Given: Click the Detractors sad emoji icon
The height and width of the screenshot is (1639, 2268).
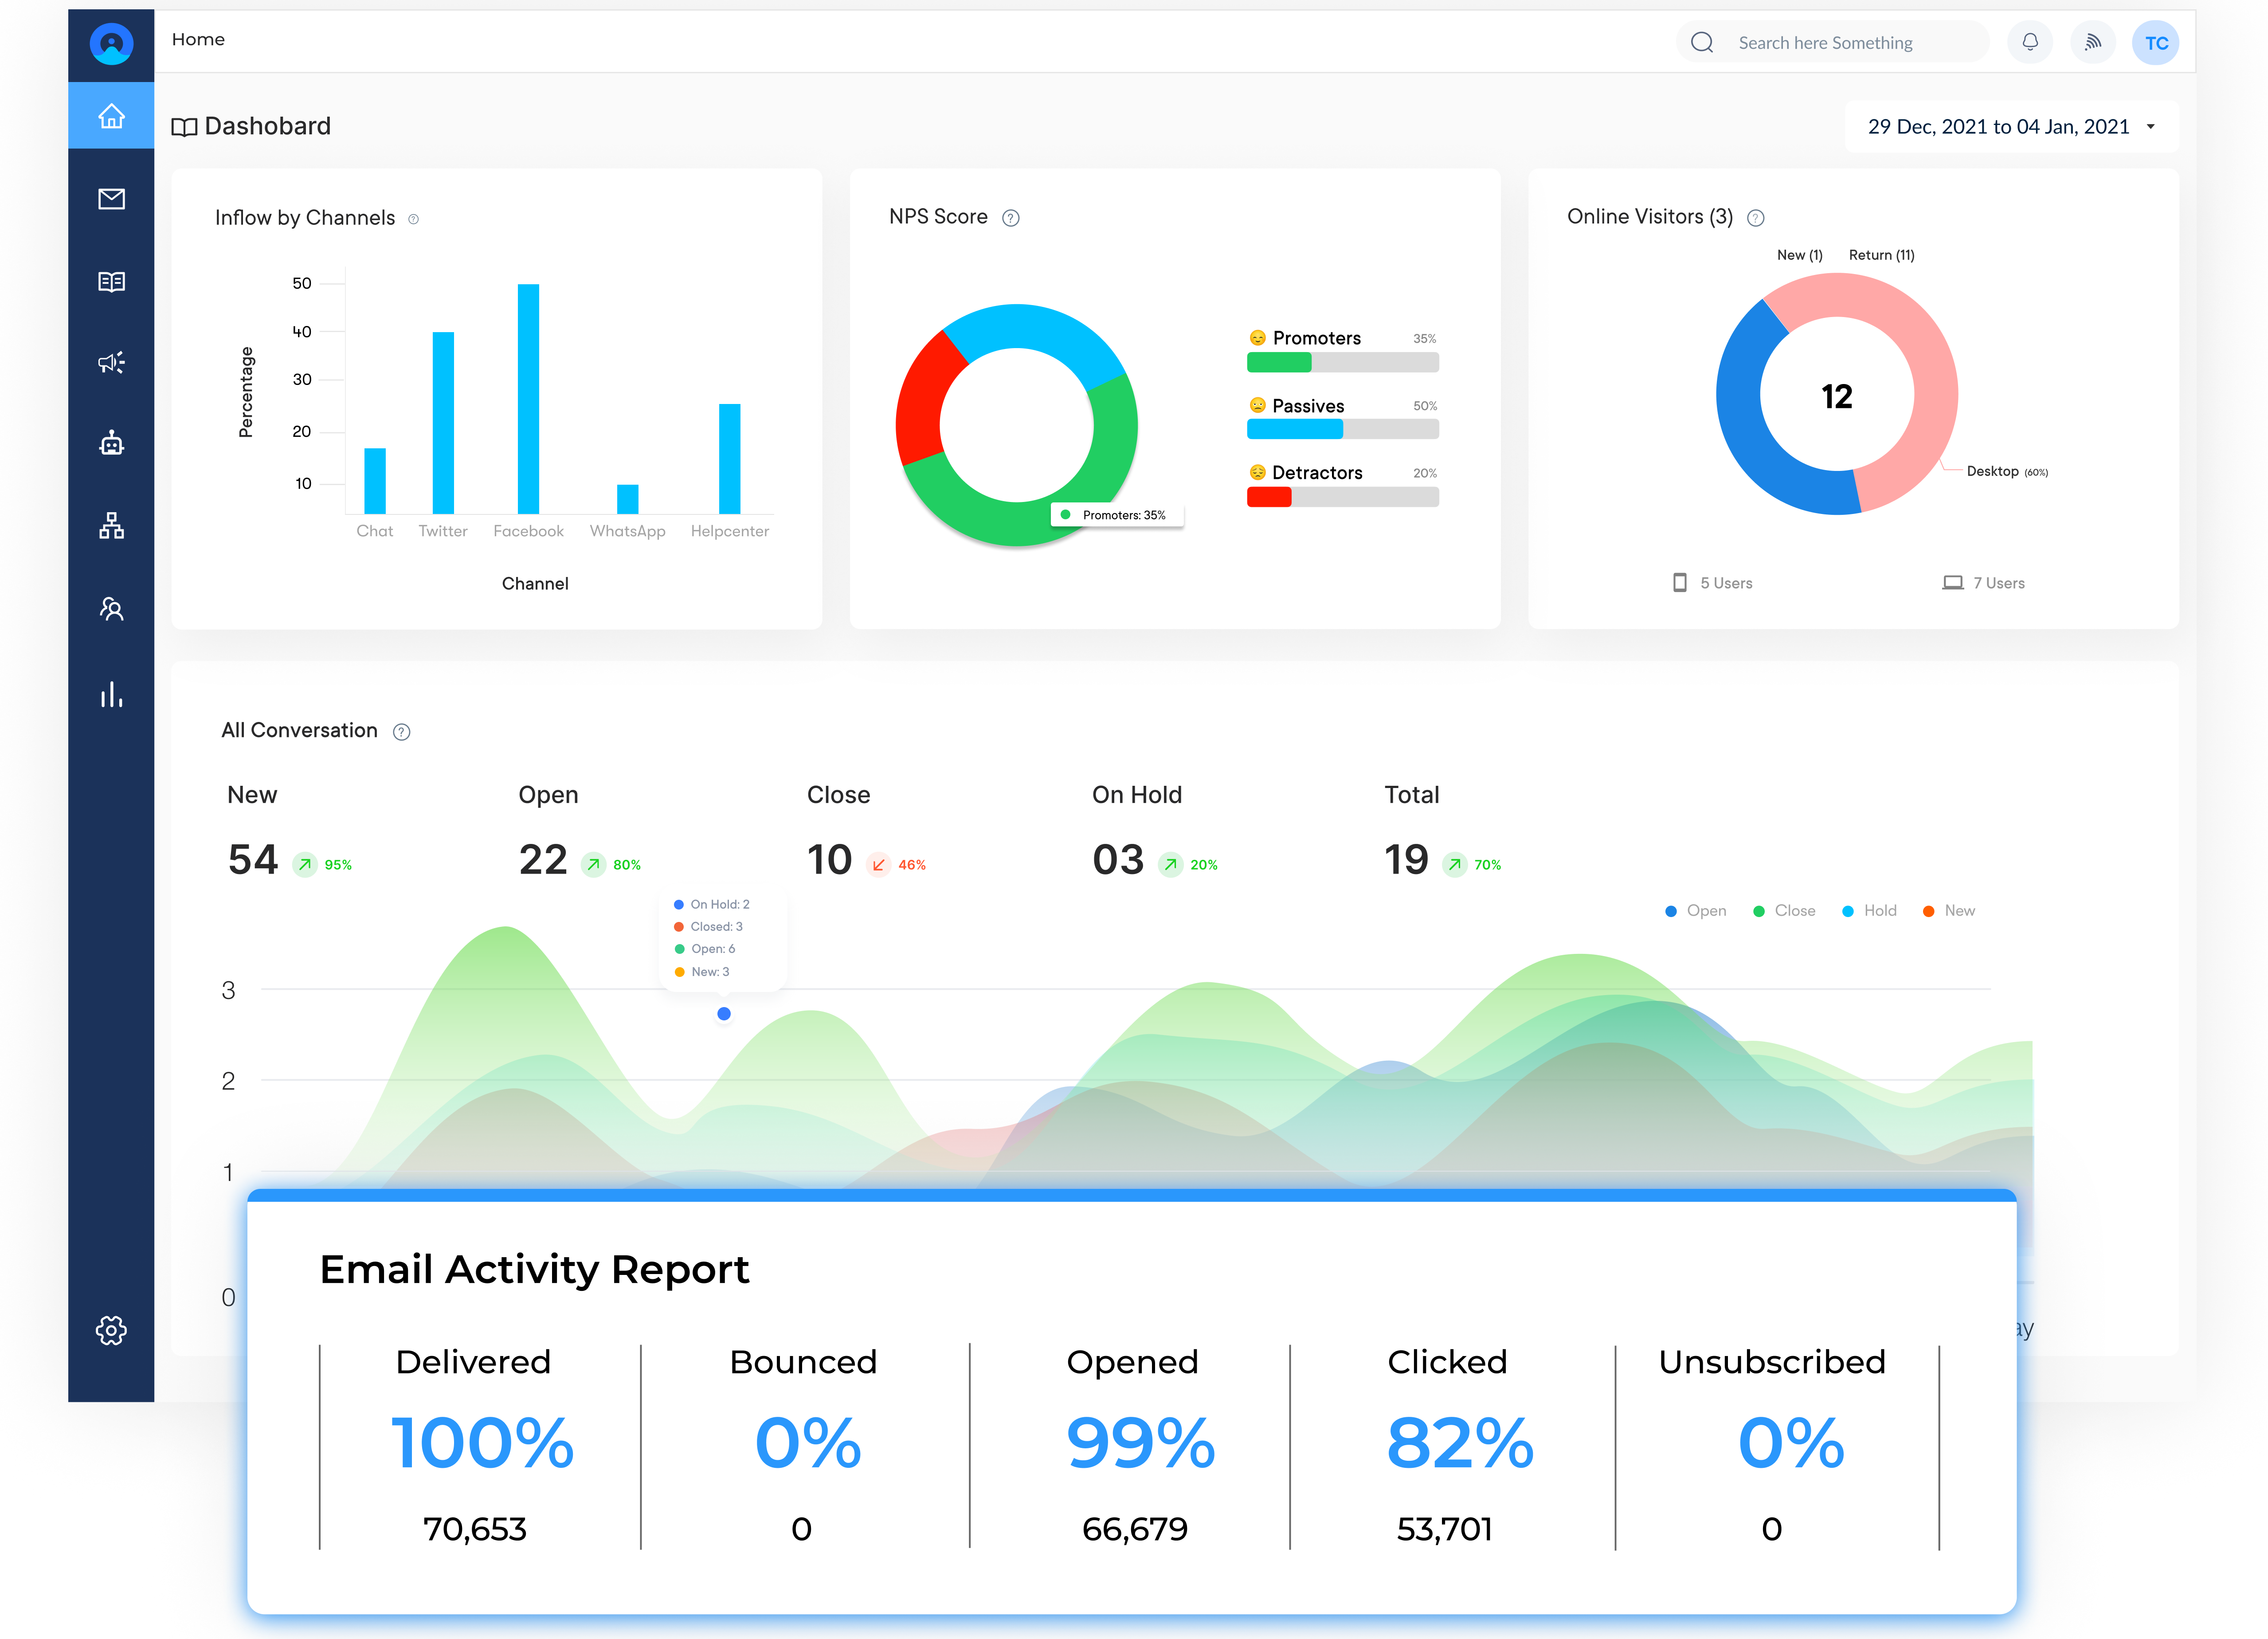Looking at the screenshot, I should 1258,472.
